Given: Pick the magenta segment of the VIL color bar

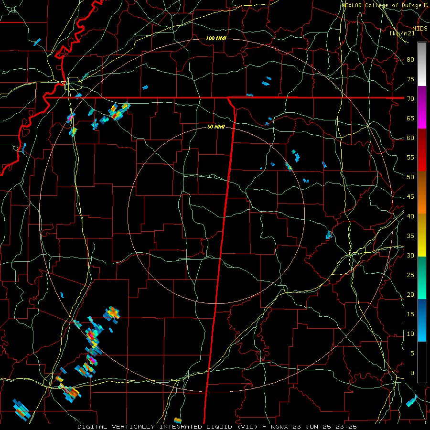Looking at the screenshot, I should (422, 107).
